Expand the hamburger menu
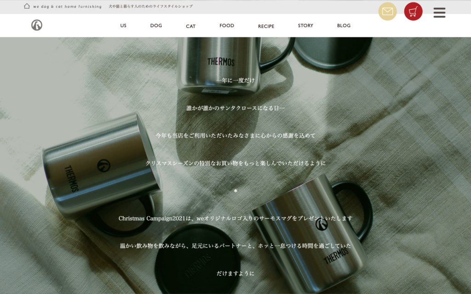 pyautogui.click(x=439, y=12)
